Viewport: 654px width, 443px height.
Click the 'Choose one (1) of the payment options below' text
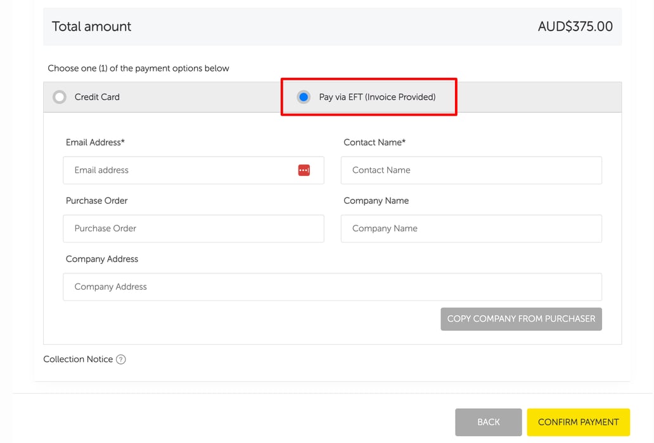[x=139, y=68]
